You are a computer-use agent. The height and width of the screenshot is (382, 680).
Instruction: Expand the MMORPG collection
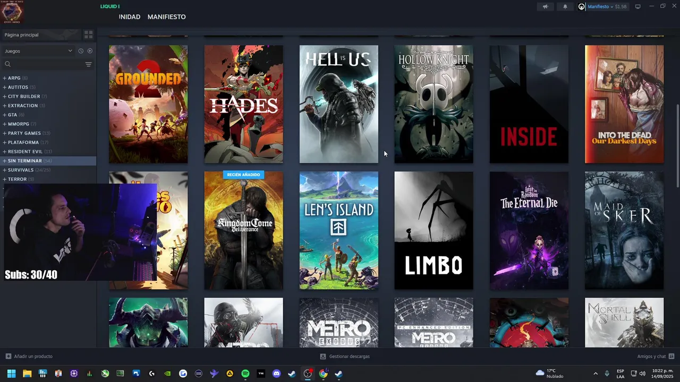(x=5, y=124)
